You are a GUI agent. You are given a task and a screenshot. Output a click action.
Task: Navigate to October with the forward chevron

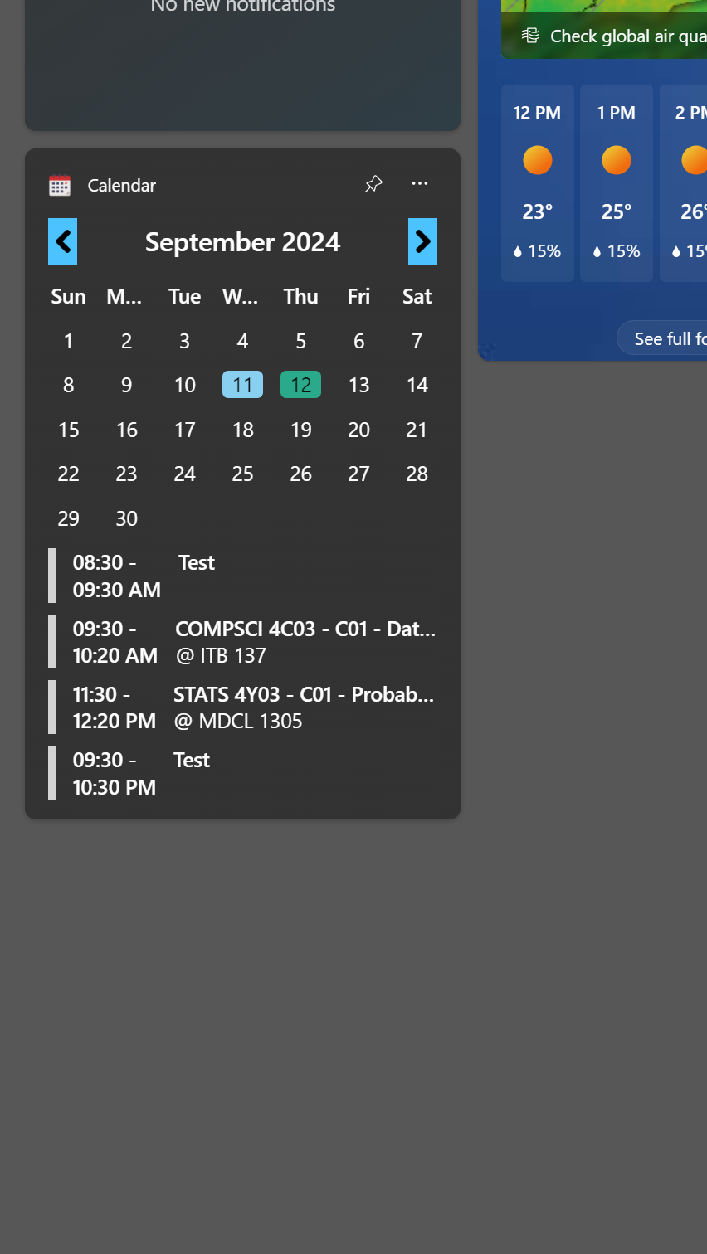[422, 241]
